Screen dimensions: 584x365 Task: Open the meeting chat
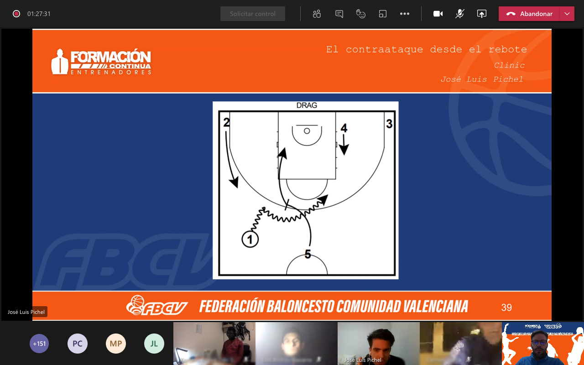(x=339, y=14)
